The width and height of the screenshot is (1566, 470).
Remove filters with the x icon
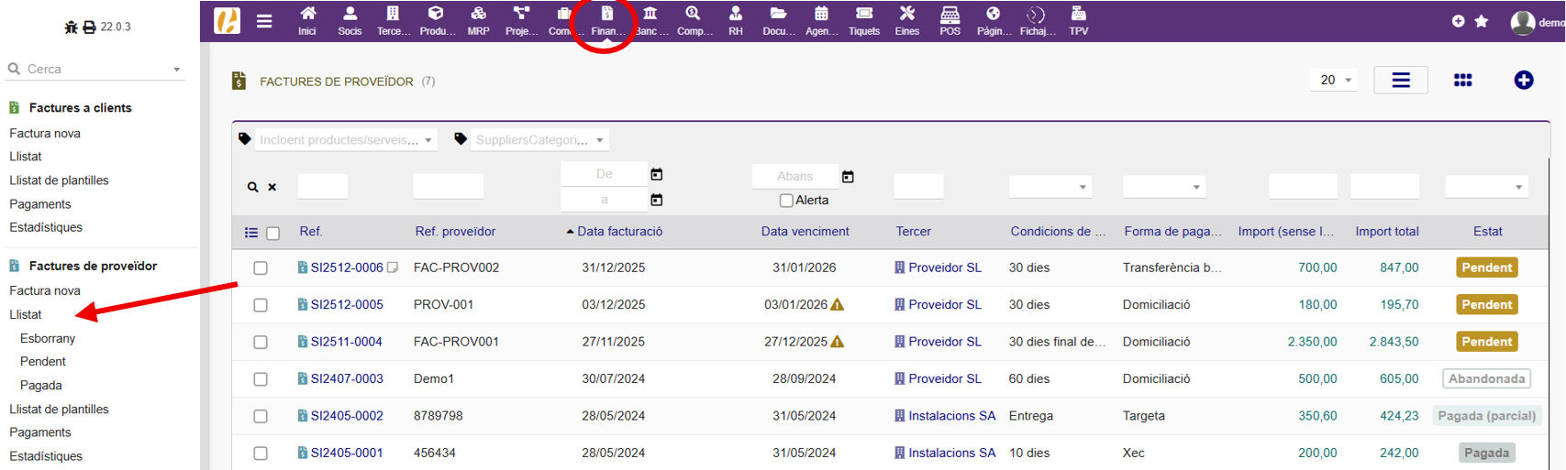click(x=272, y=187)
